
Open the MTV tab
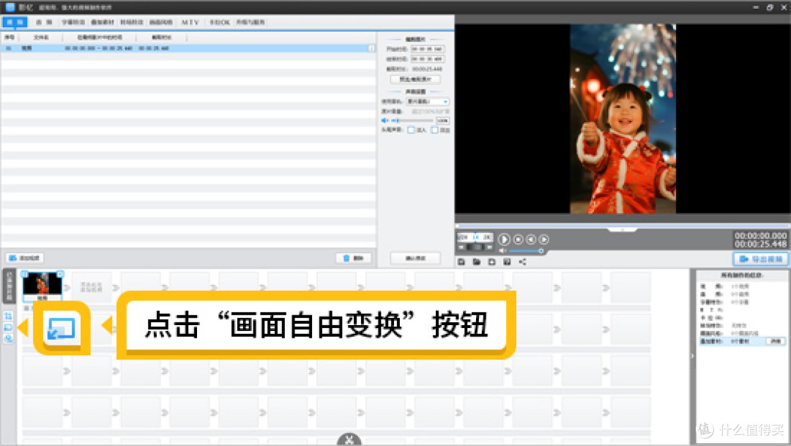pos(190,22)
